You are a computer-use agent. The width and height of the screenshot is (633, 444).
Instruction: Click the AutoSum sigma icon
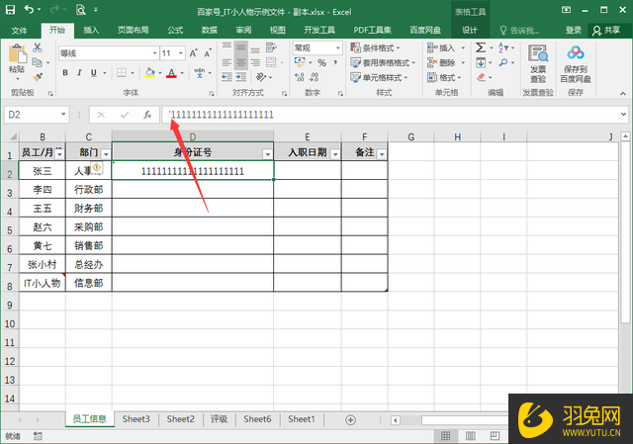(x=481, y=47)
